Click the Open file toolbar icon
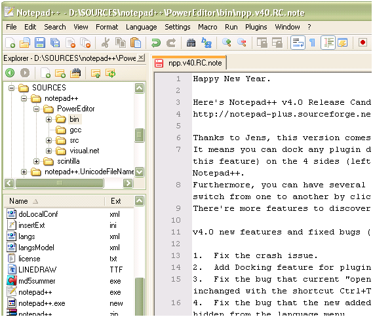The width and height of the screenshot is (373, 317). coord(25,43)
